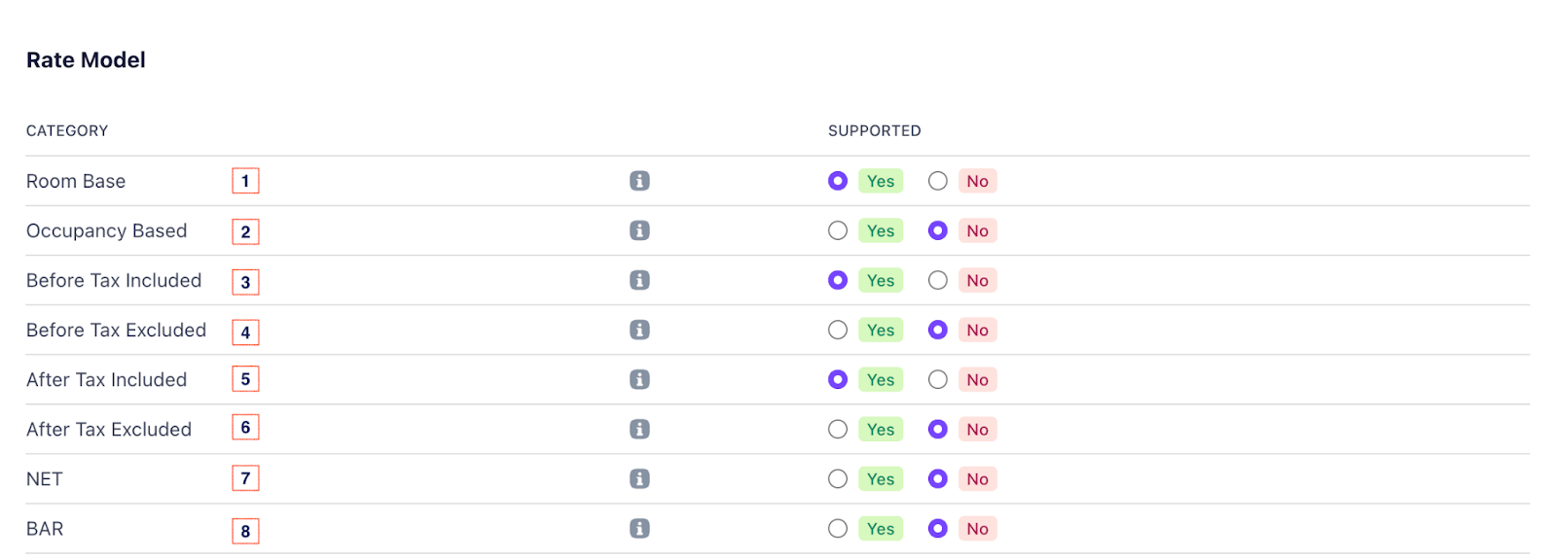
Task: Show info for Before Tax Included
Action: tap(639, 280)
